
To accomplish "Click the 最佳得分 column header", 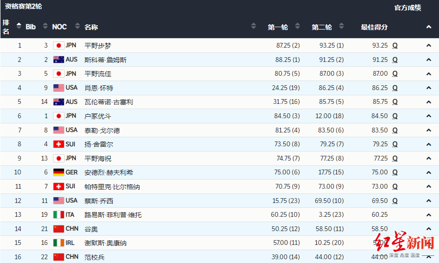I will pos(374,27).
